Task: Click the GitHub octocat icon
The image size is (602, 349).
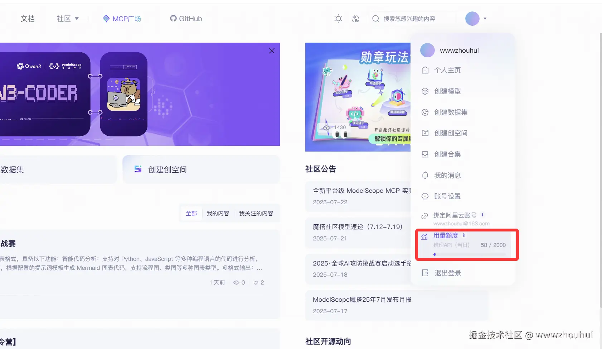Action: tap(173, 18)
